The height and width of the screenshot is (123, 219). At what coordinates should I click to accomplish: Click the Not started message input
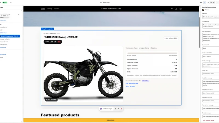(211, 108)
